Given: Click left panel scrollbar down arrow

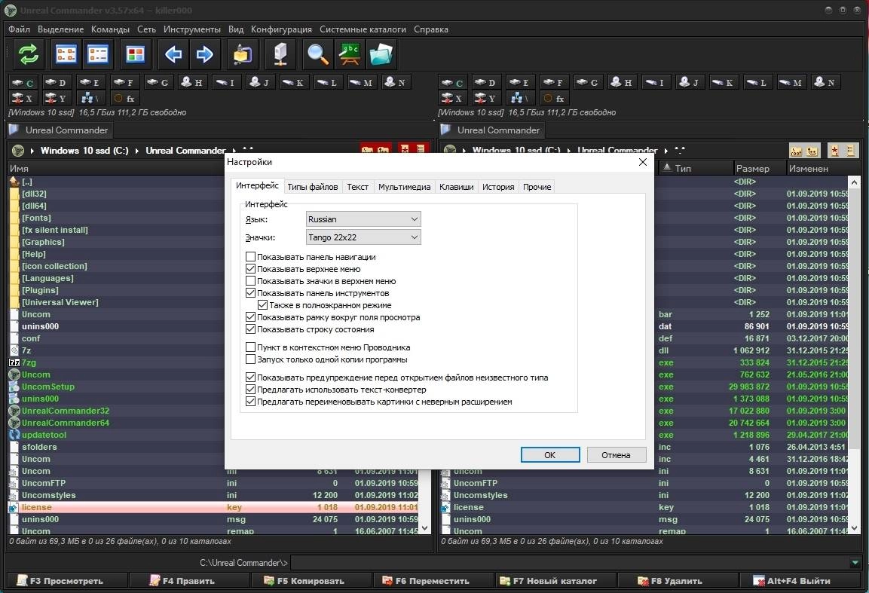Looking at the screenshot, I should pos(425,528).
